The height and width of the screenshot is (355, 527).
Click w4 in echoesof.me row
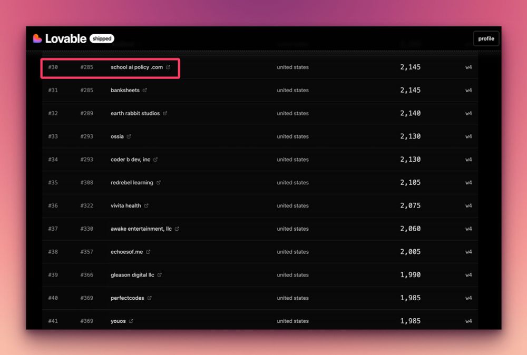pyautogui.click(x=469, y=252)
